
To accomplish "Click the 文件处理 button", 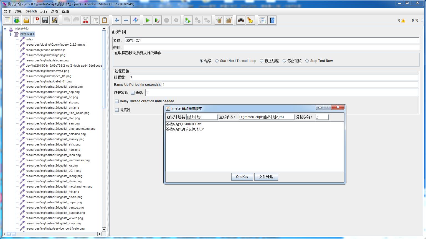I will click(x=266, y=177).
